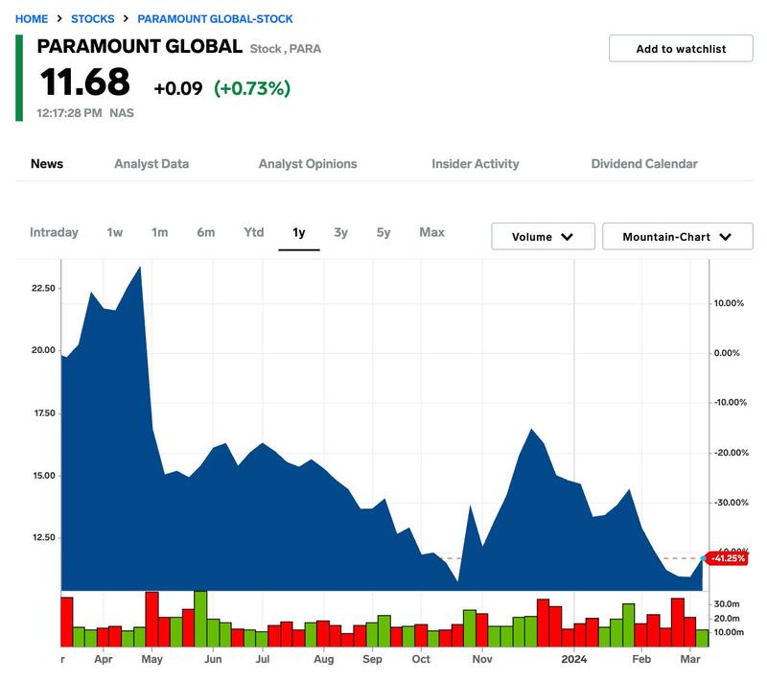Click the 10.00m volume axis label
Screen dimensions: 767x682
pos(729,632)
